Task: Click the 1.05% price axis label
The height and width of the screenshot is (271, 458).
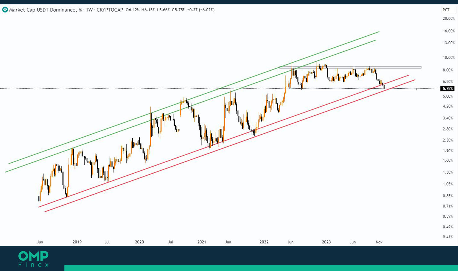Action: tap(448, 184)
